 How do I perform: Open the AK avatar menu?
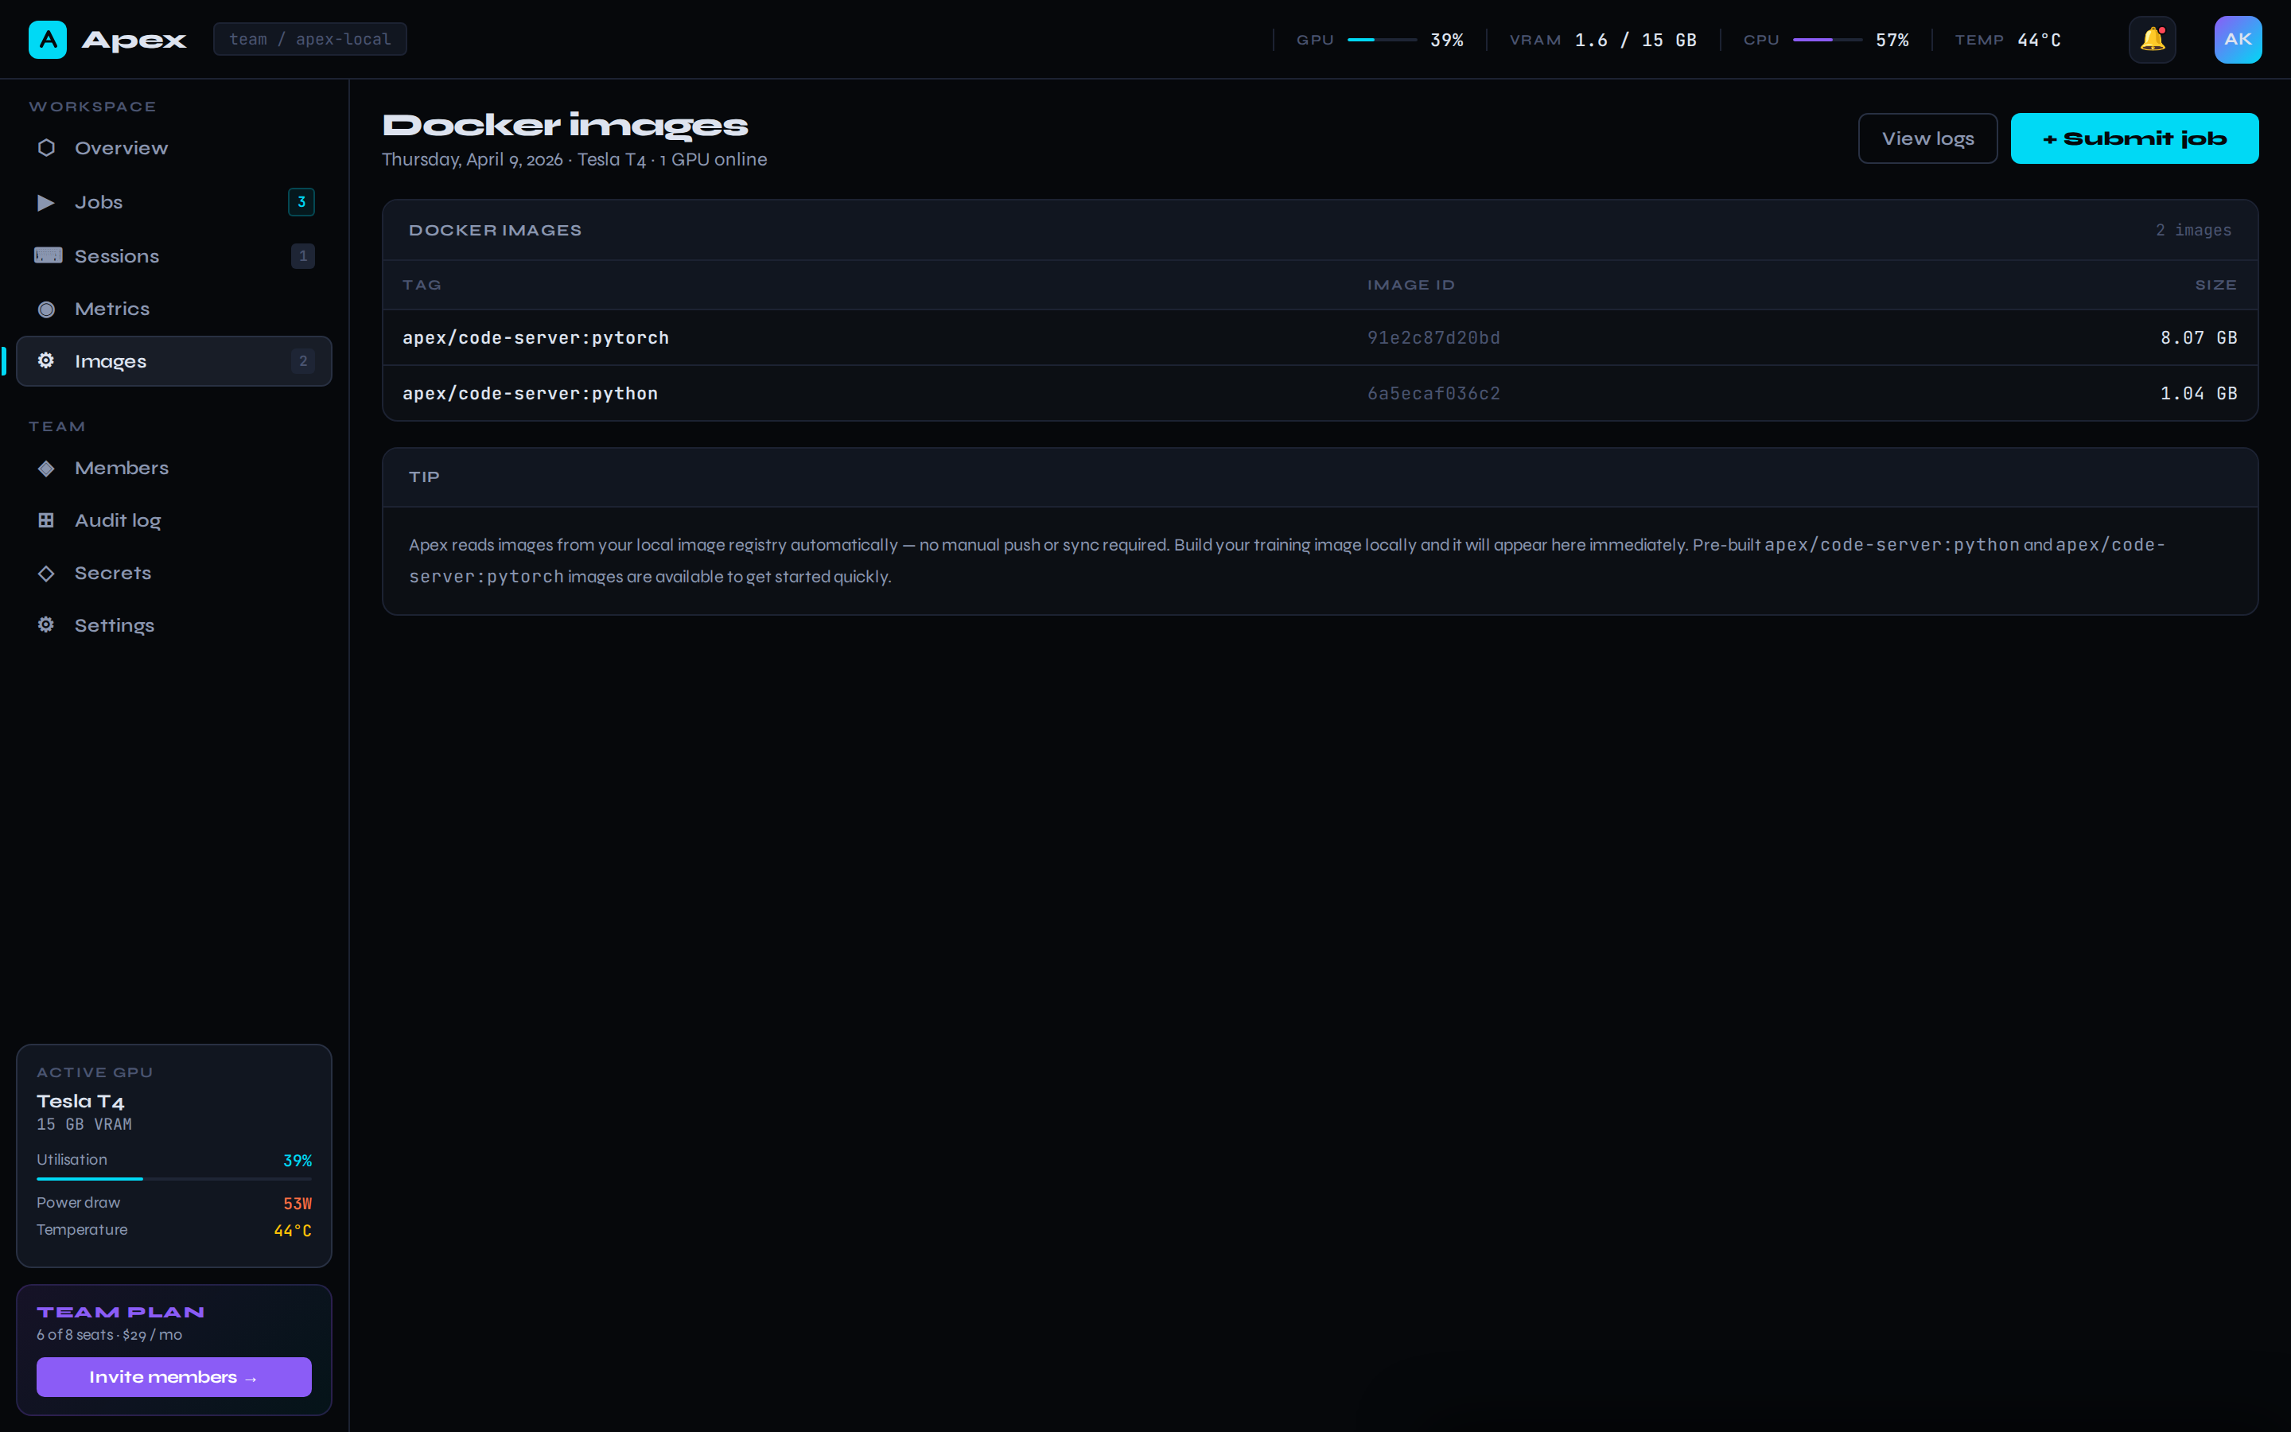coord(2238,39)
